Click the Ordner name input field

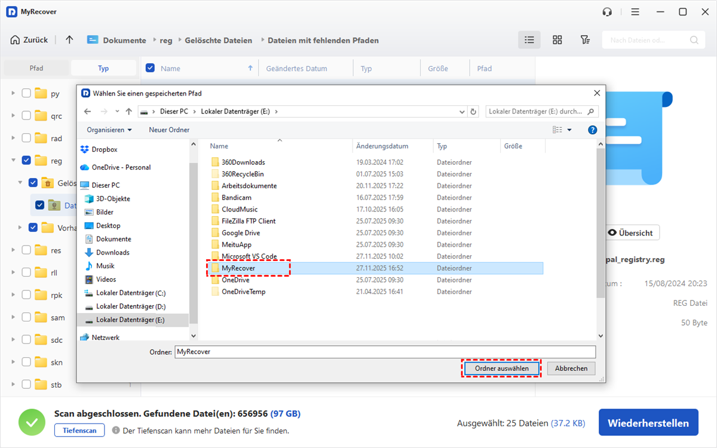(385, 352)
